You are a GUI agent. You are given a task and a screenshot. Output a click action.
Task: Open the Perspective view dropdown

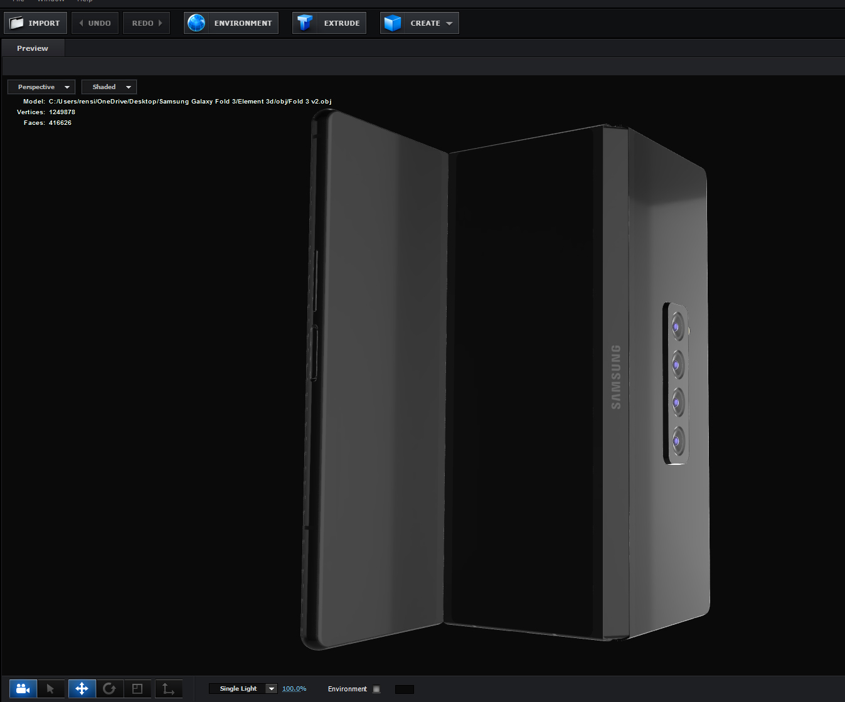tap(41, 87)
